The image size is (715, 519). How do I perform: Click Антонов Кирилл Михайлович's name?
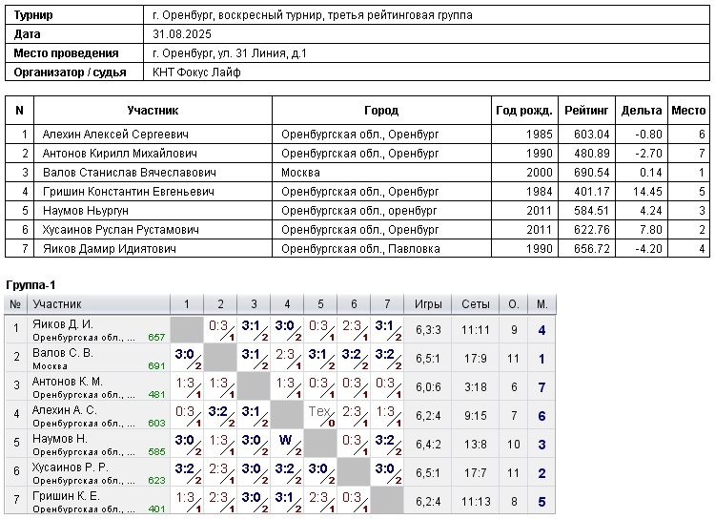pyautogui.click(x=119, y=154)
